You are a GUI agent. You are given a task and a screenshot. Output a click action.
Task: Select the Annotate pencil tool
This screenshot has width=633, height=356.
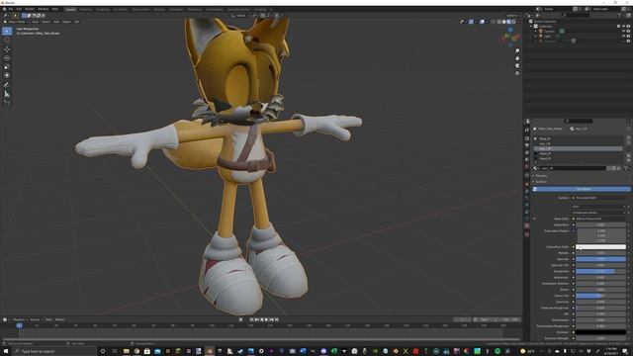click(x=7, y=85)
